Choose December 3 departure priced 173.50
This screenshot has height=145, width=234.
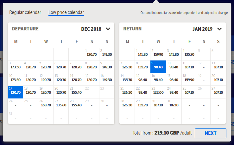[16, 67]
